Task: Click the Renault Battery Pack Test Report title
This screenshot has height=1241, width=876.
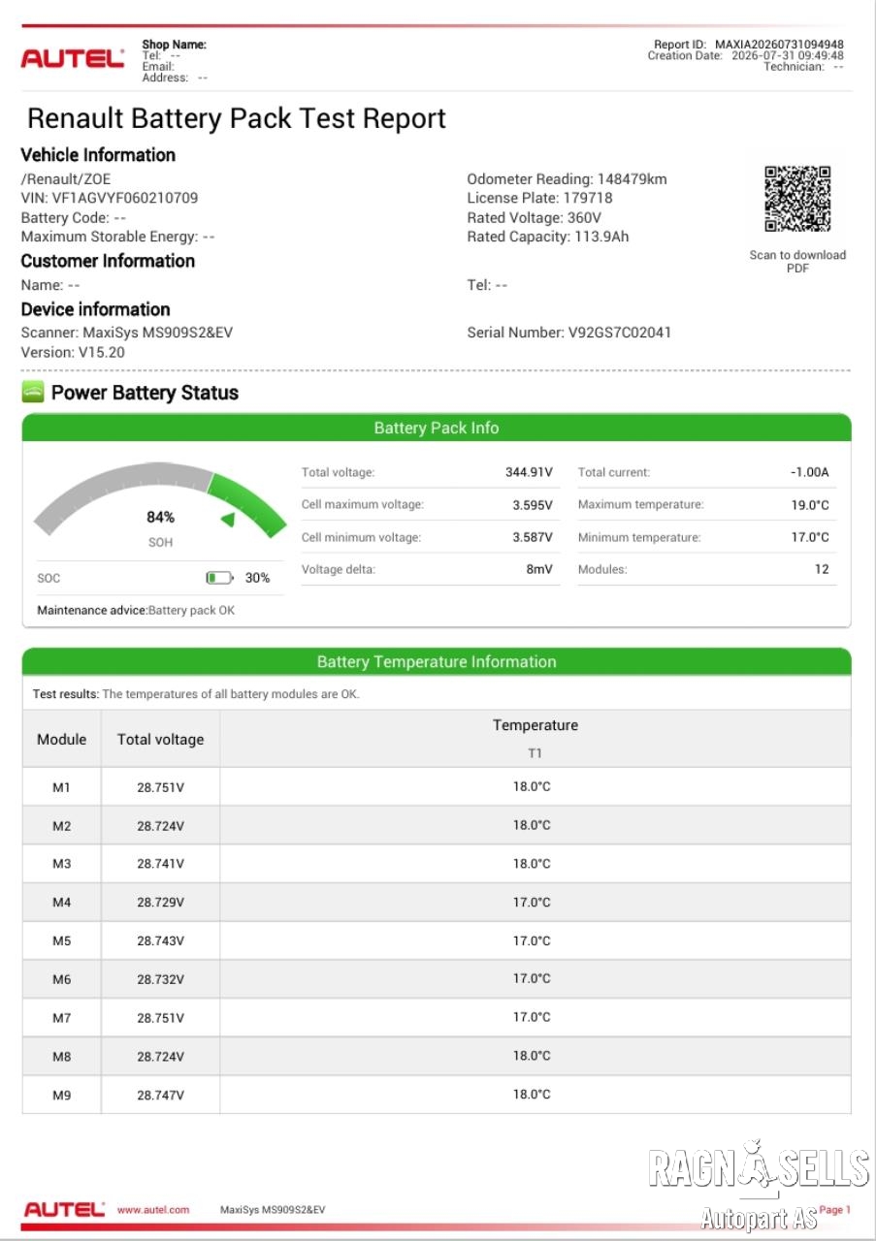Action: point(237,118)
